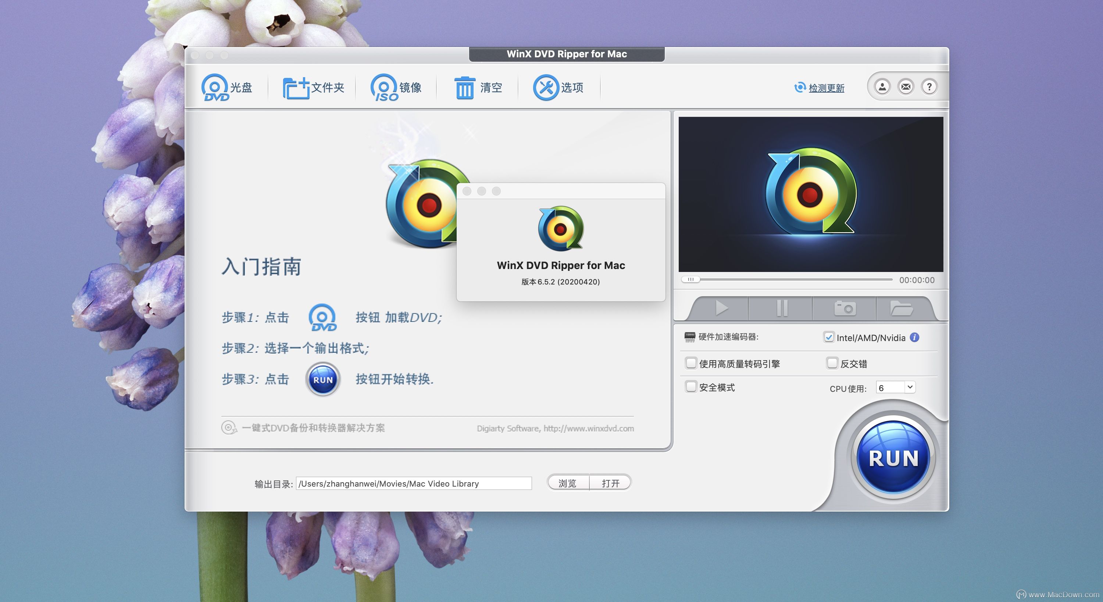Click the mail envelope icon
Screen dimensions: 1103x602
point(906,87)
